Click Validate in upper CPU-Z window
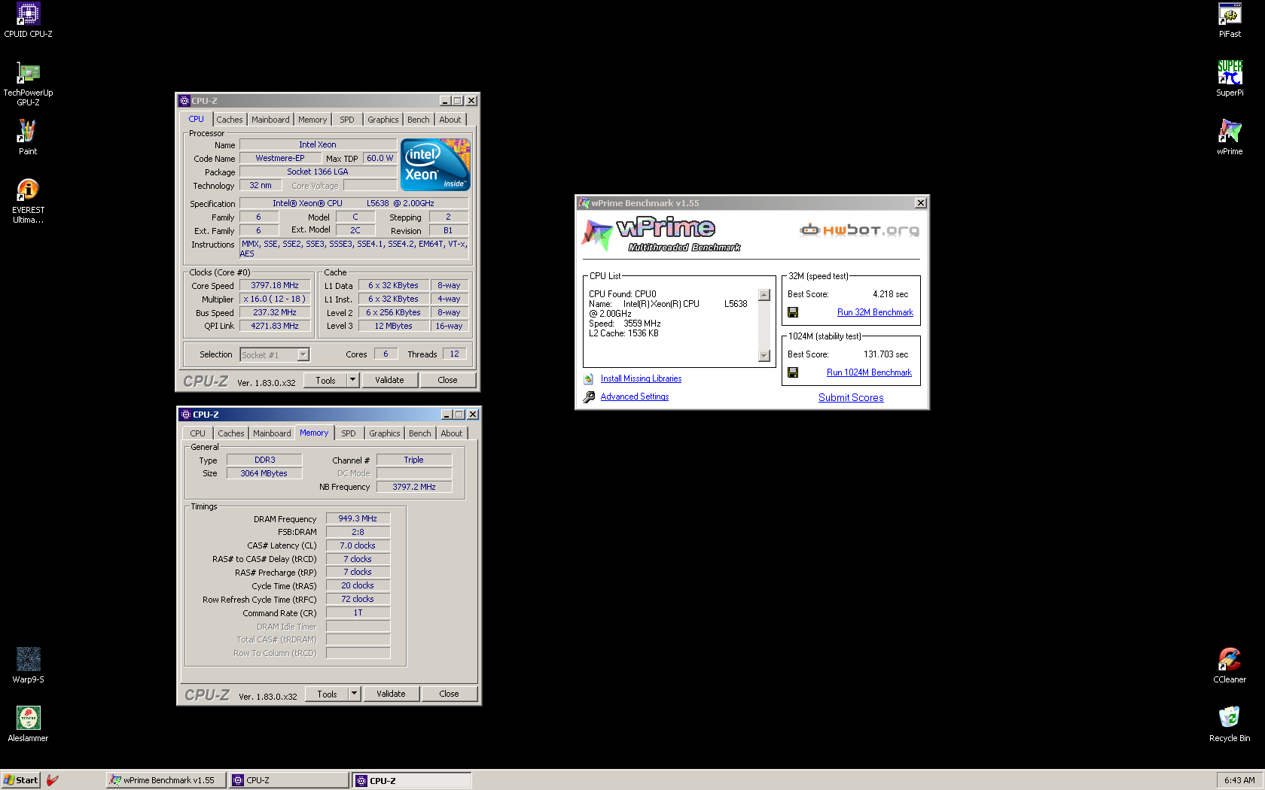This screenshot has height=790, width=1265. click(389, 380)
